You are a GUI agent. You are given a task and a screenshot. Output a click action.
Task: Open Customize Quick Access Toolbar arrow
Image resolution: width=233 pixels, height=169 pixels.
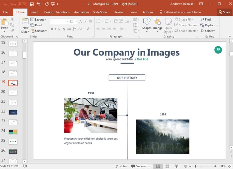tap(58, 4)
